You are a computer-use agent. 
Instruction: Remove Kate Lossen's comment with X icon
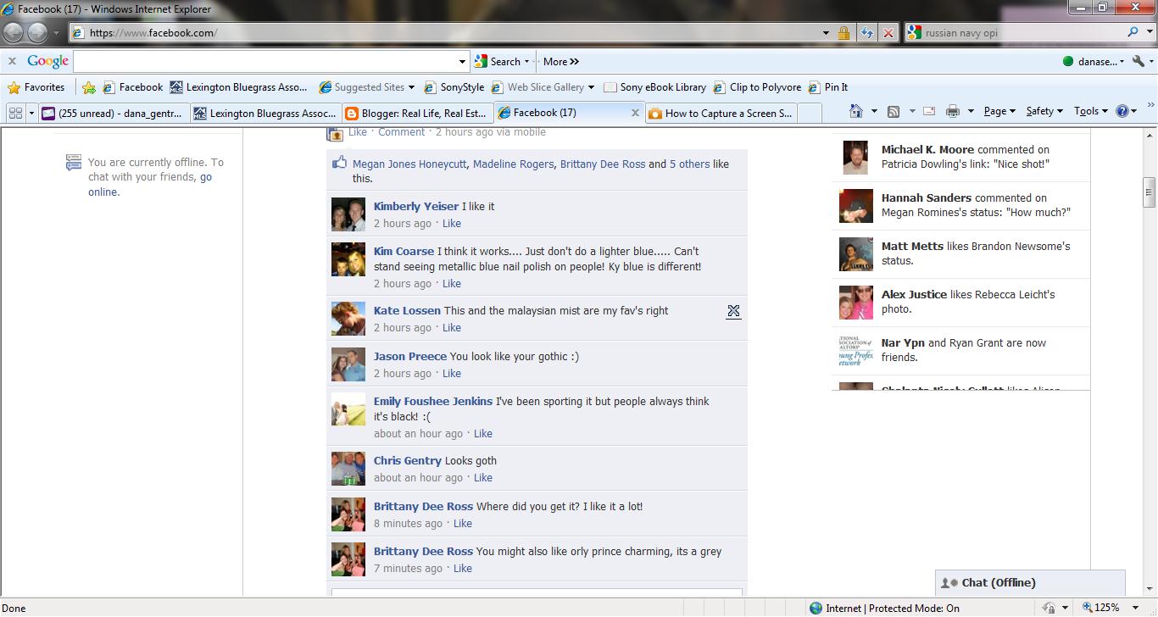tap(733, 311)
